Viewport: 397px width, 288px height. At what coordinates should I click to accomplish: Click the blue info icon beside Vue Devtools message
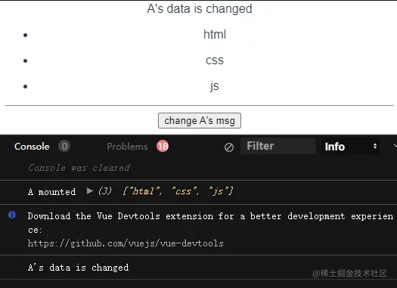[x=12, y=215]
